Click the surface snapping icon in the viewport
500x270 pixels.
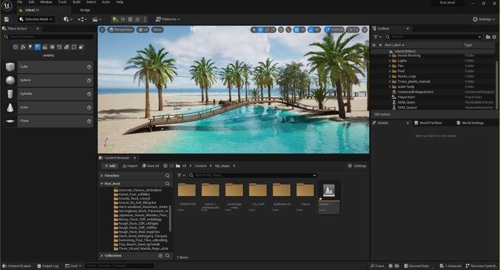click(289, 29)
